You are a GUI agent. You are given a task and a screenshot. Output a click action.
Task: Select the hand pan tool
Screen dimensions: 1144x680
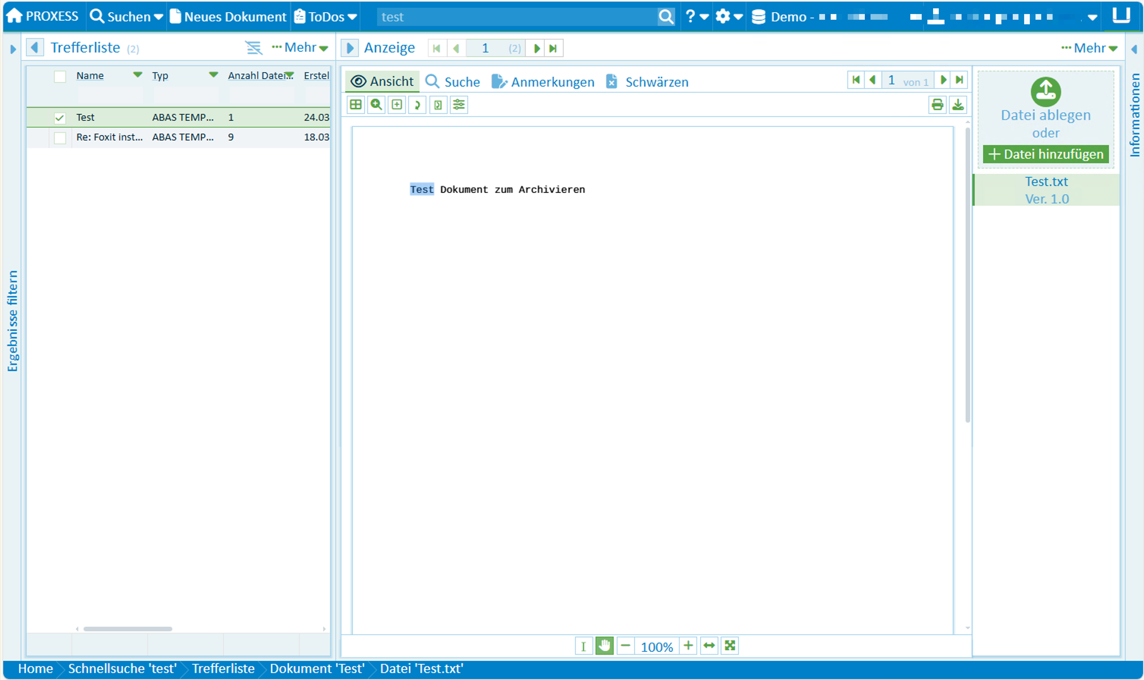(604, 646)
